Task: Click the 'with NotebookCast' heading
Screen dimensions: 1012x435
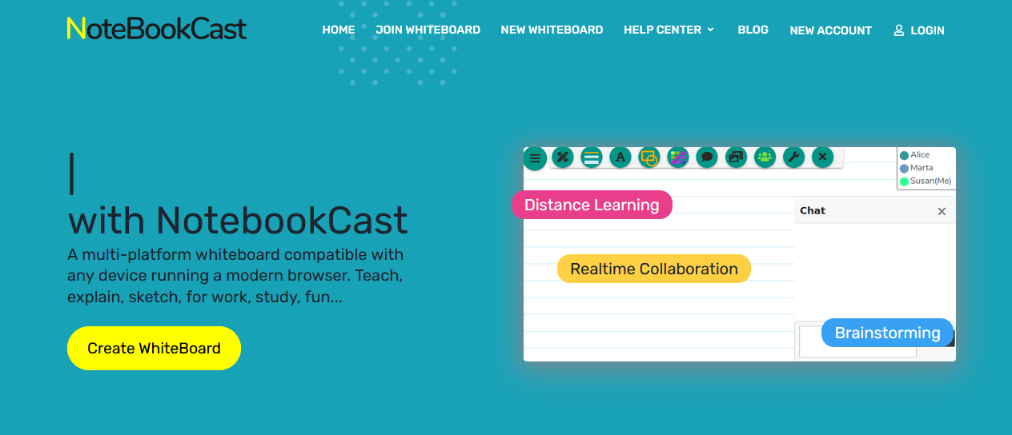Action: click(x=238, y=219)
